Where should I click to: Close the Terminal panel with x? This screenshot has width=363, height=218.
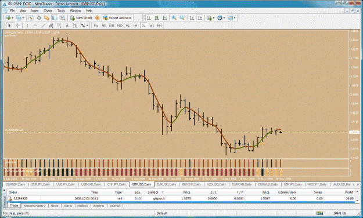[4, 190]
